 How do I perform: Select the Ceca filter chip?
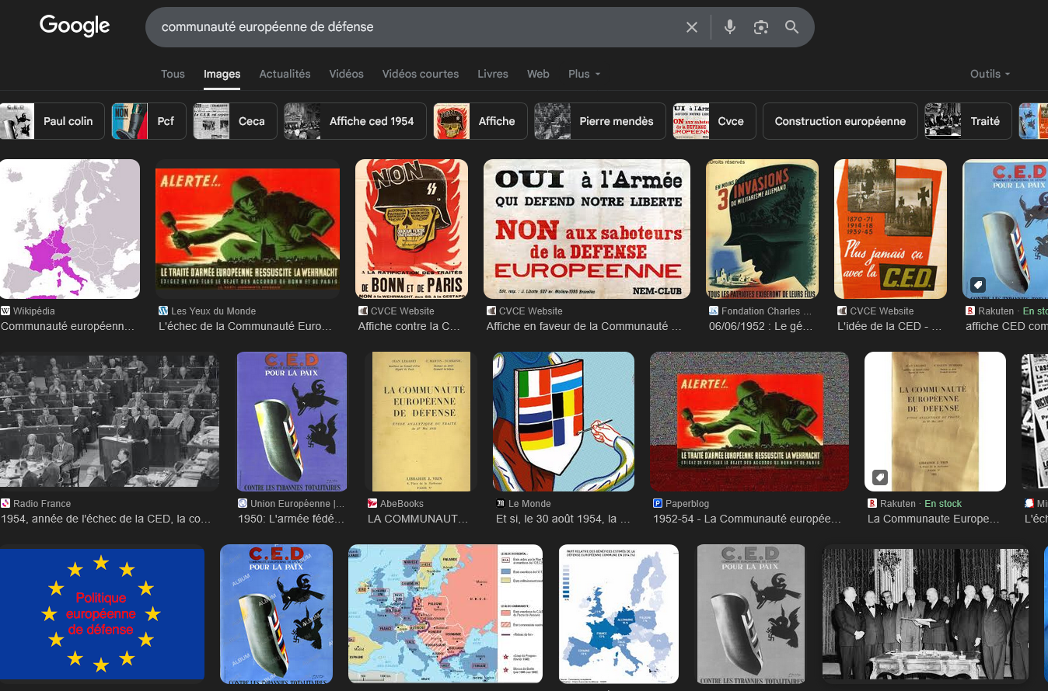click(x=235, y=121)
